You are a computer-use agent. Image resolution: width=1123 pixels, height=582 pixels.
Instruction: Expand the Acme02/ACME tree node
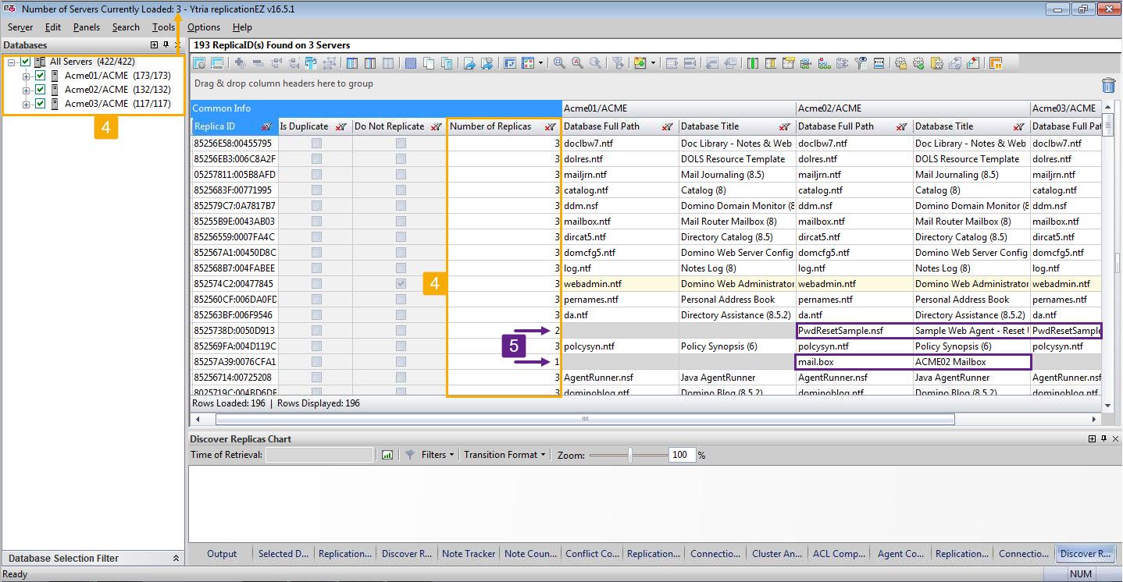(x=26, y=90)
